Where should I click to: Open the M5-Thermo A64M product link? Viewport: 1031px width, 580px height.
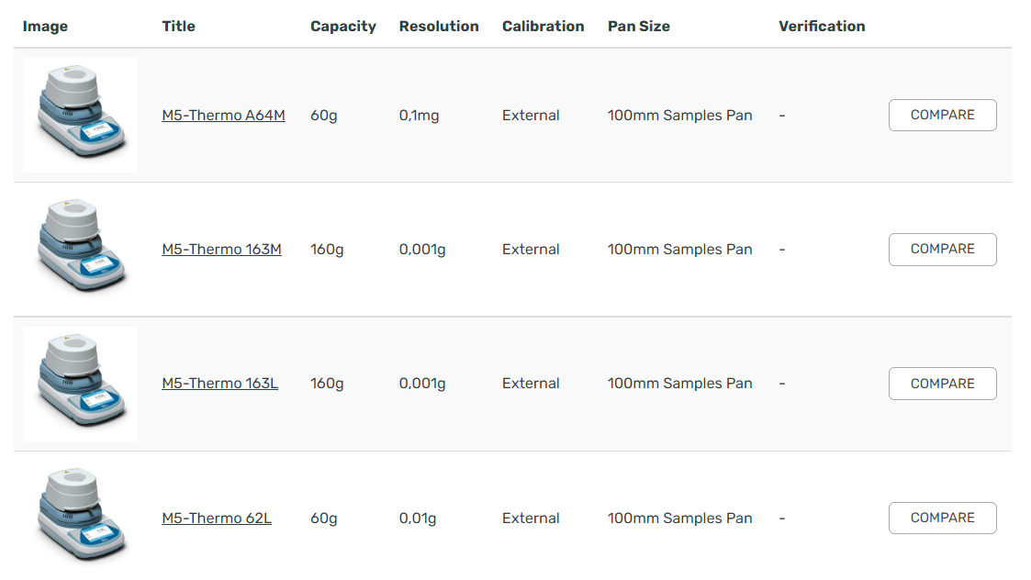click(223, 116)
